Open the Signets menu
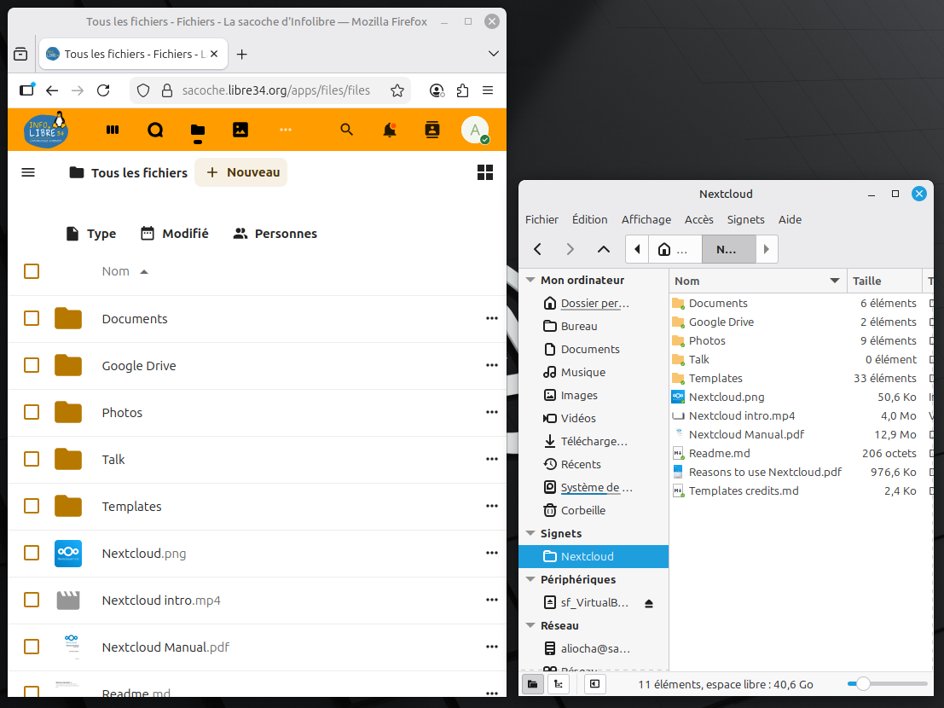The width and height of the screenshot is (944, 708). click(745, 219)
